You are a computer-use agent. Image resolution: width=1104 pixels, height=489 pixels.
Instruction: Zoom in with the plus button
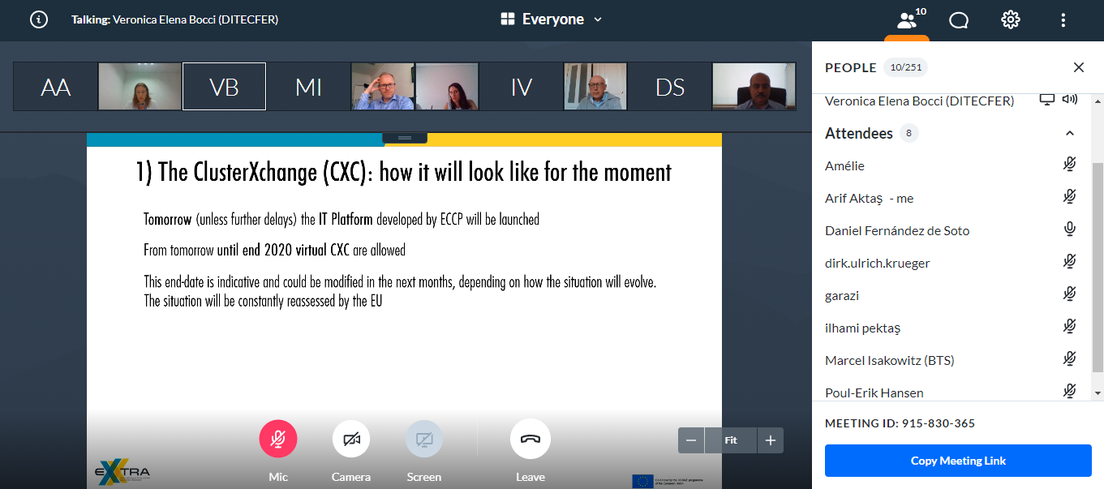771,440
